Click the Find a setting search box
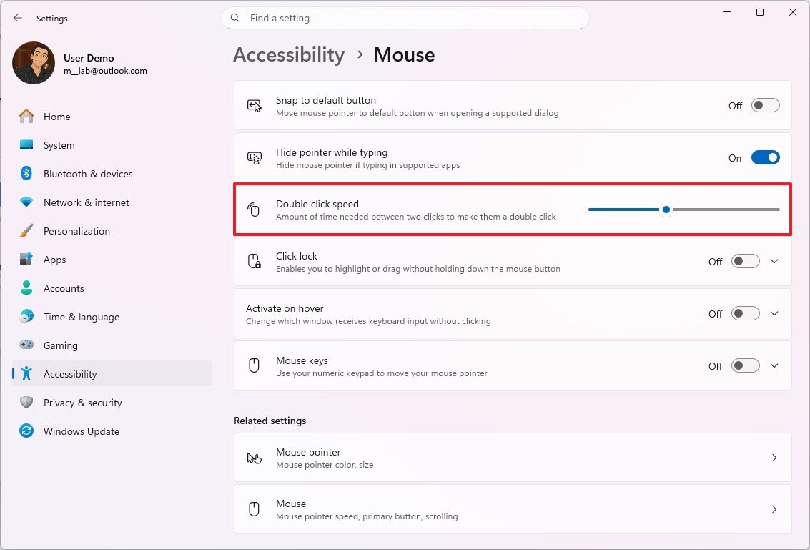The height and width of the screenshot is (550, 810). [405, 18]
